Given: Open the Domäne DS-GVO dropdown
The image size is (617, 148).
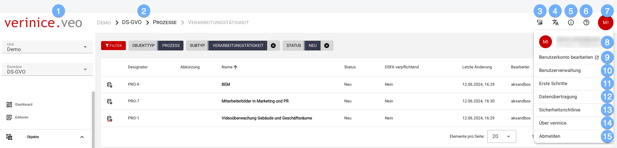Looking at the screenshot, I should [47, 70].
